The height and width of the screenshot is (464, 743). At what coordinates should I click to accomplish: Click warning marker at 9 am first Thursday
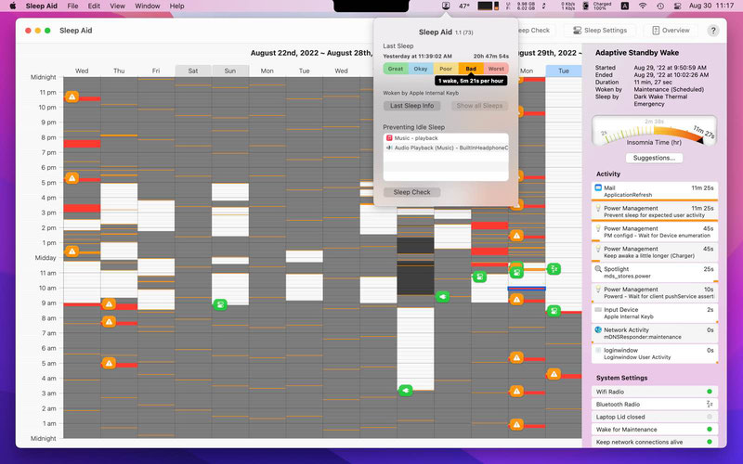tap(109, 304)
